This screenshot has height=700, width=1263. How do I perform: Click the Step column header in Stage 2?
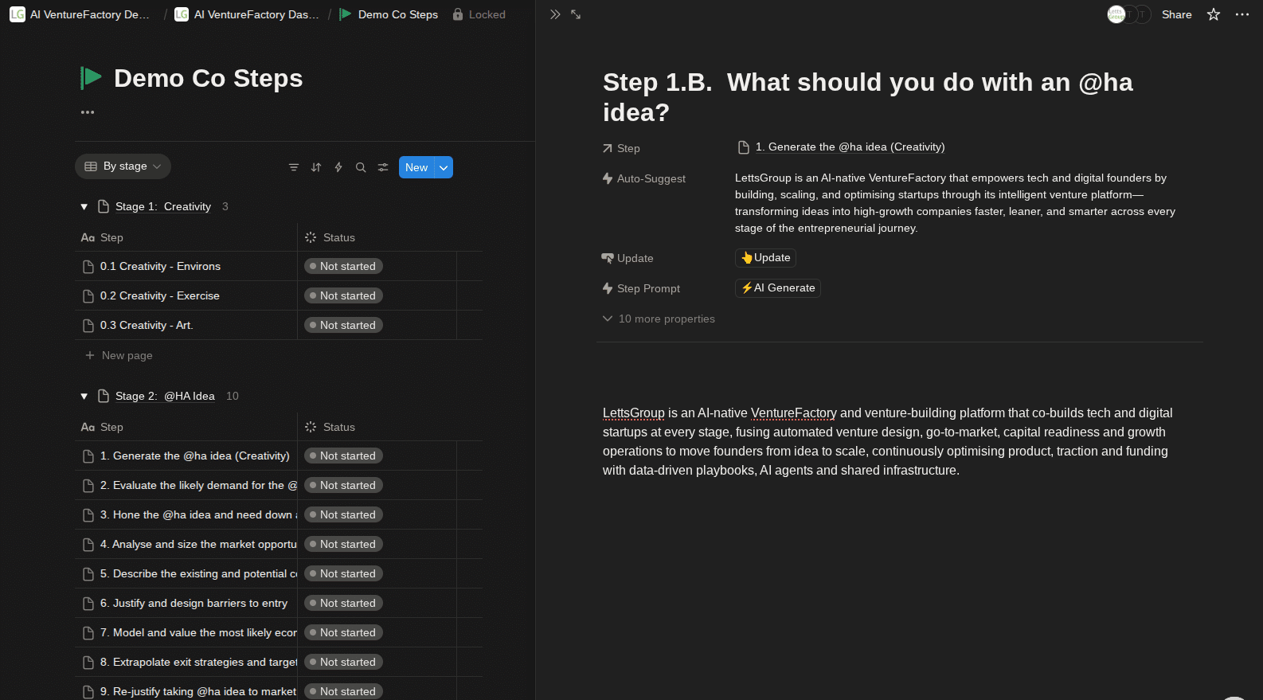[102, 427]
